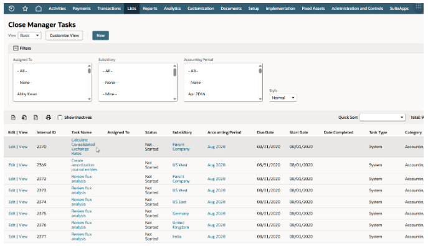Open the Documents menu
This screenshot has width=428, height=246.
tap(231, 9)
